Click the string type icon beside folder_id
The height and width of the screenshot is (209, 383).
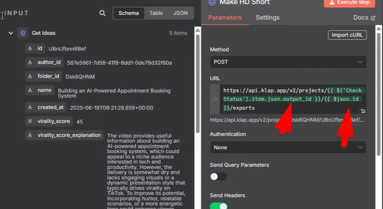click(x=30, y=76)
